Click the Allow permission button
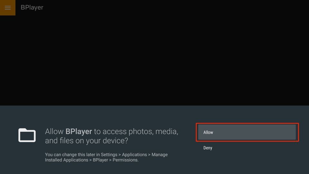Viewport: 309px width, 174px height. (247, 132)
